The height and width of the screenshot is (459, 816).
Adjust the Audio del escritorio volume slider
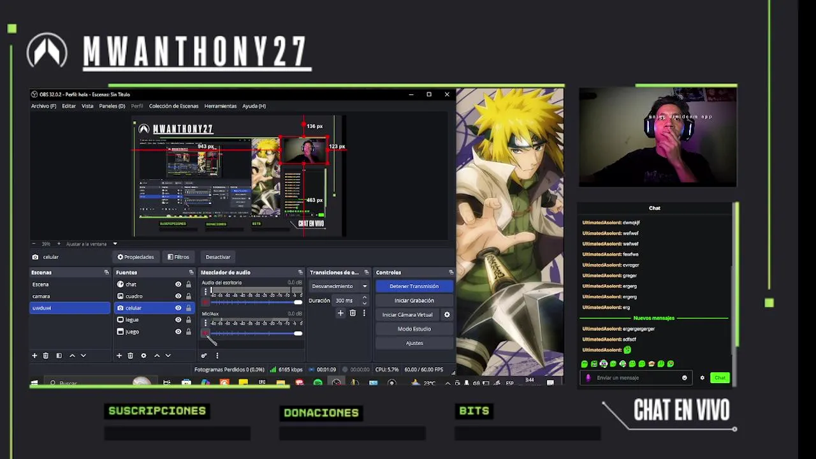[x=256, y=302]
